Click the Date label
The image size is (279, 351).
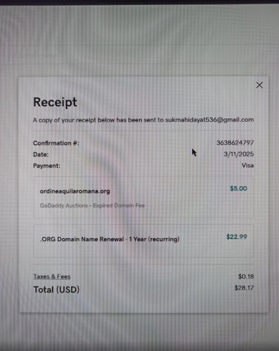(41, 155)
